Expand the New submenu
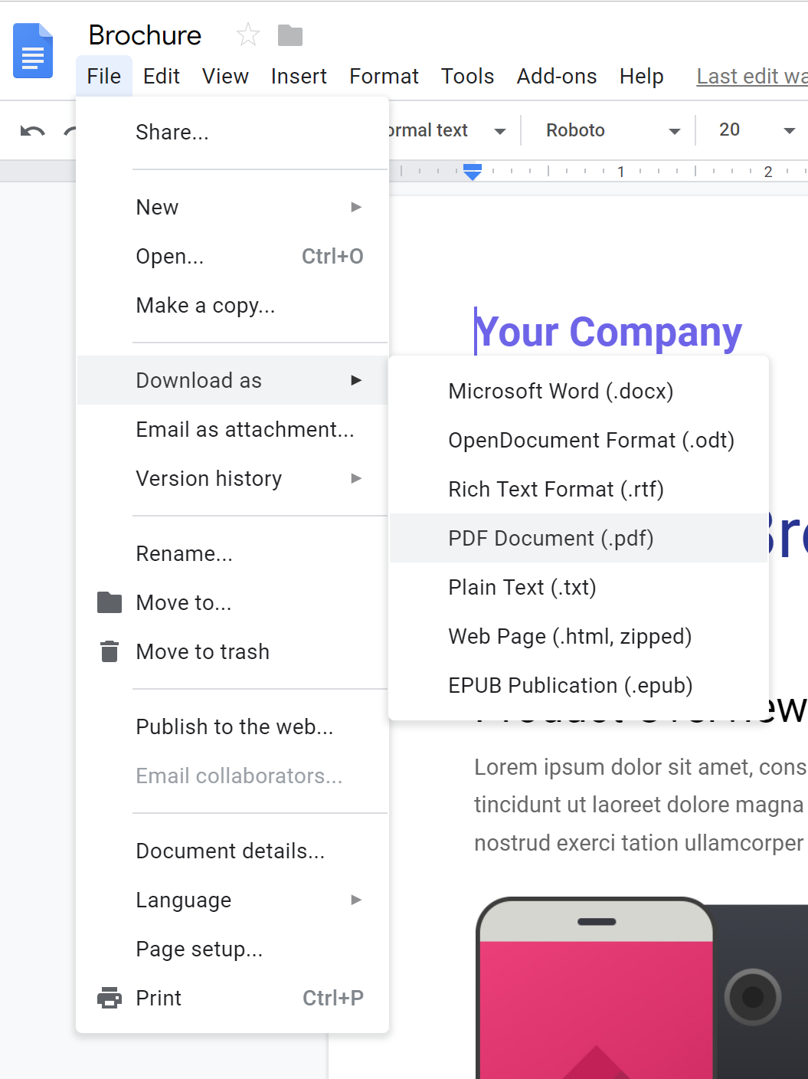The width and height of the screenshot is (808, 1079). coord(248,207)
